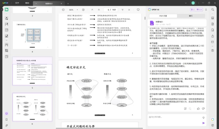Click the thumbs down feedback icon
The width and height of the screenshot is (219, 129).
coord(203,109)
